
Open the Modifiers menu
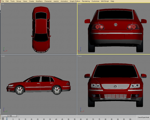coord(39,1)
